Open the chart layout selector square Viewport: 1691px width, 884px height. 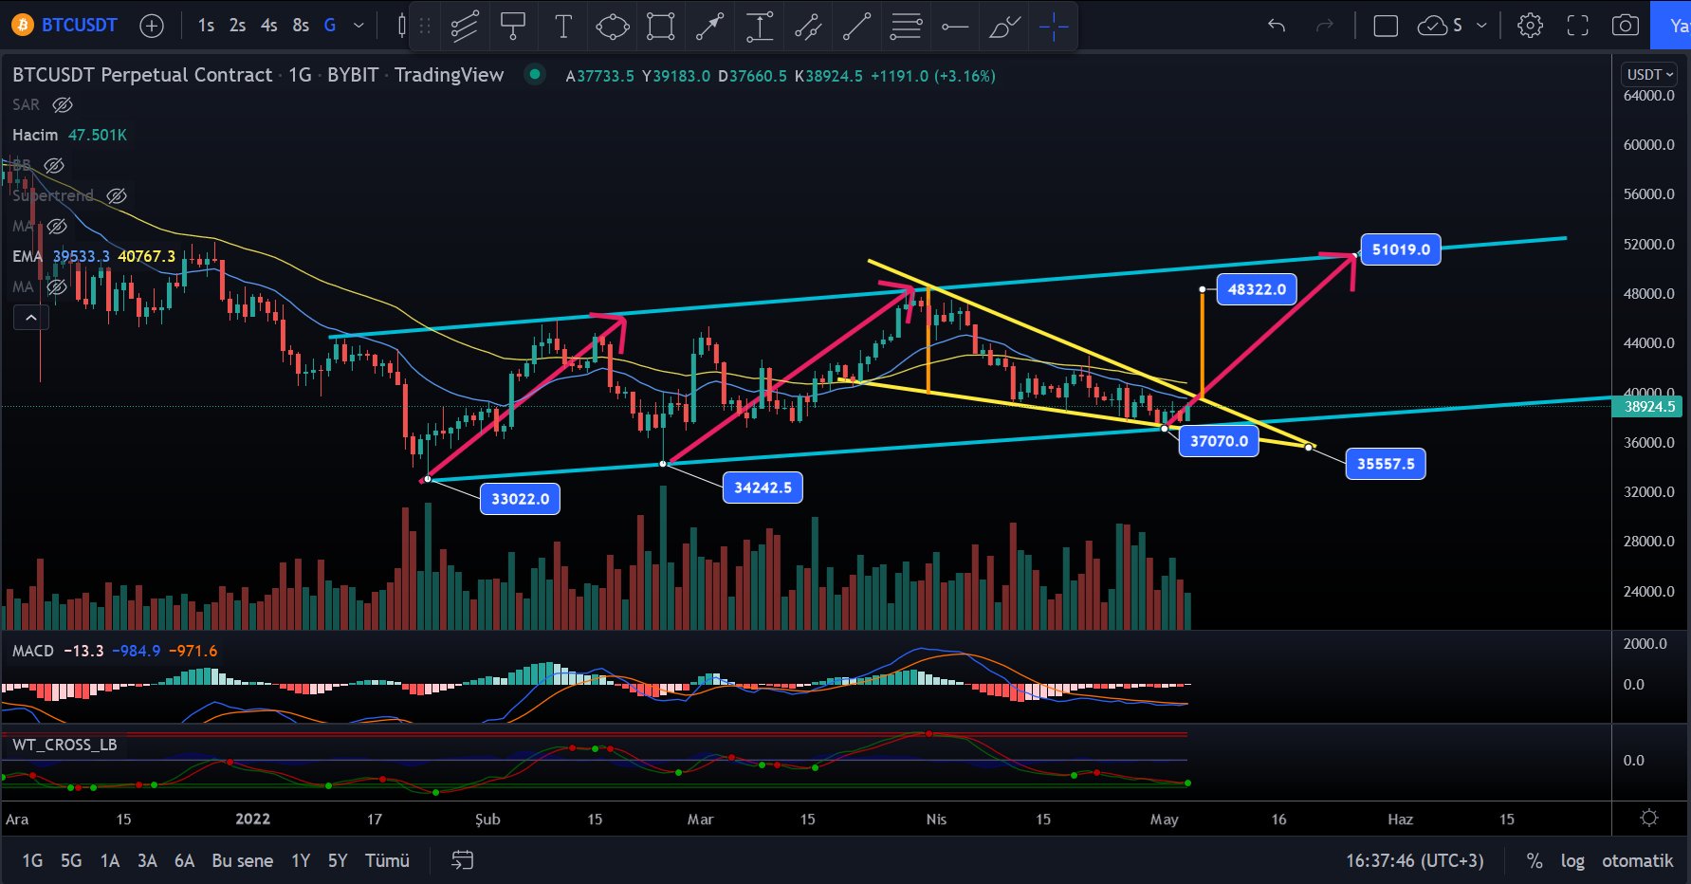point(1386,26)
